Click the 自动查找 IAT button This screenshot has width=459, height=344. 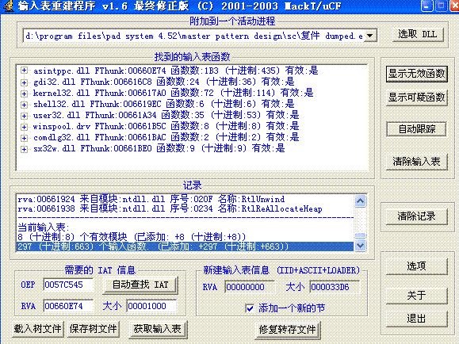[x=140, y=285]
